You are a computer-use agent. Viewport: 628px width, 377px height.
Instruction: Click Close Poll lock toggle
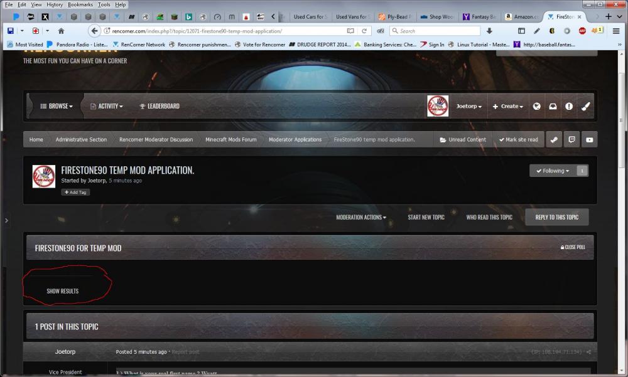[x=573, y=248]
